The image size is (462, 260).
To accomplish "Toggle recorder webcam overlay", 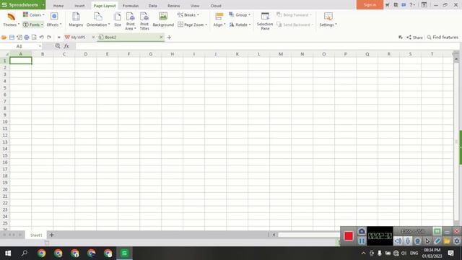I will coord(417,240).
